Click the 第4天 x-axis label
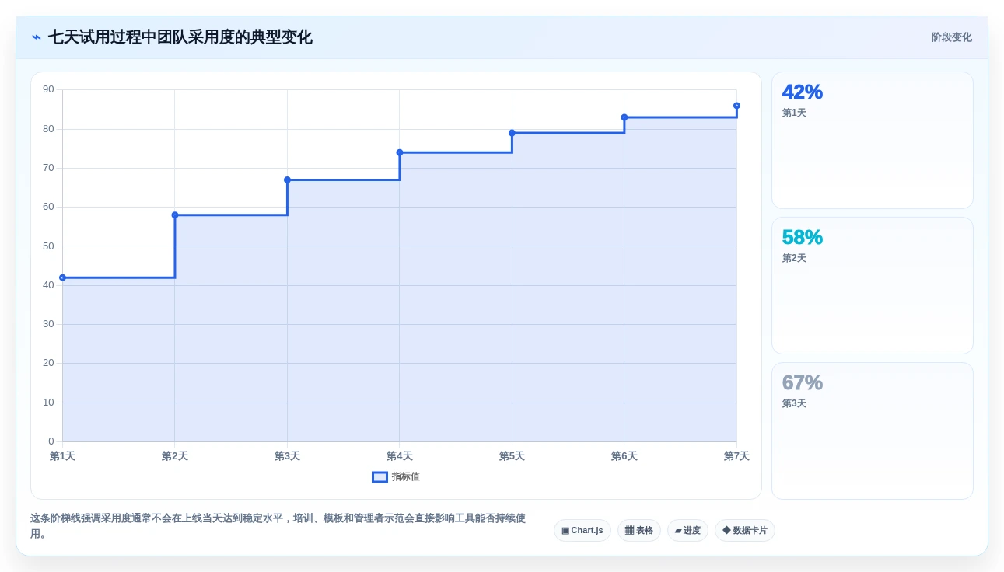Image resolution: width=1004 pixels, height=572 pixels. pyautogui.click(x=400, y=456)
